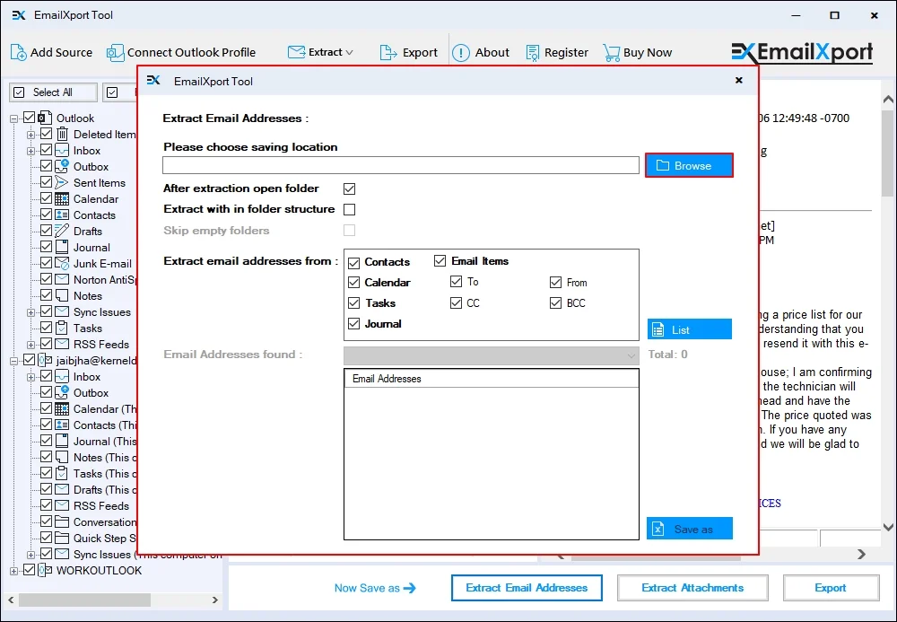
Task: Open the Extract dropdown menu
Action: [x=320, y=52]
